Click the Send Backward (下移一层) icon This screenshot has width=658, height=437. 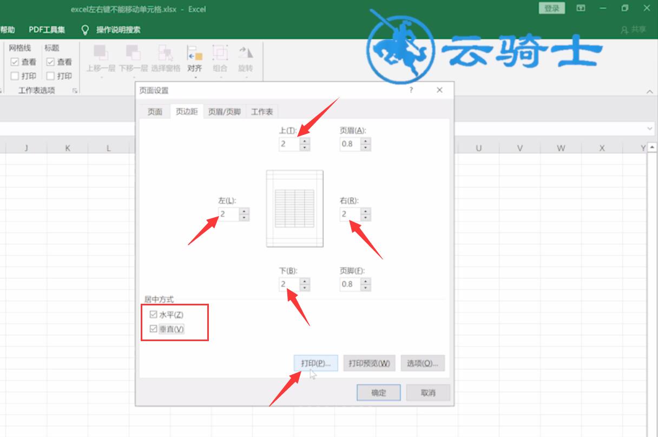pos(133,53)
